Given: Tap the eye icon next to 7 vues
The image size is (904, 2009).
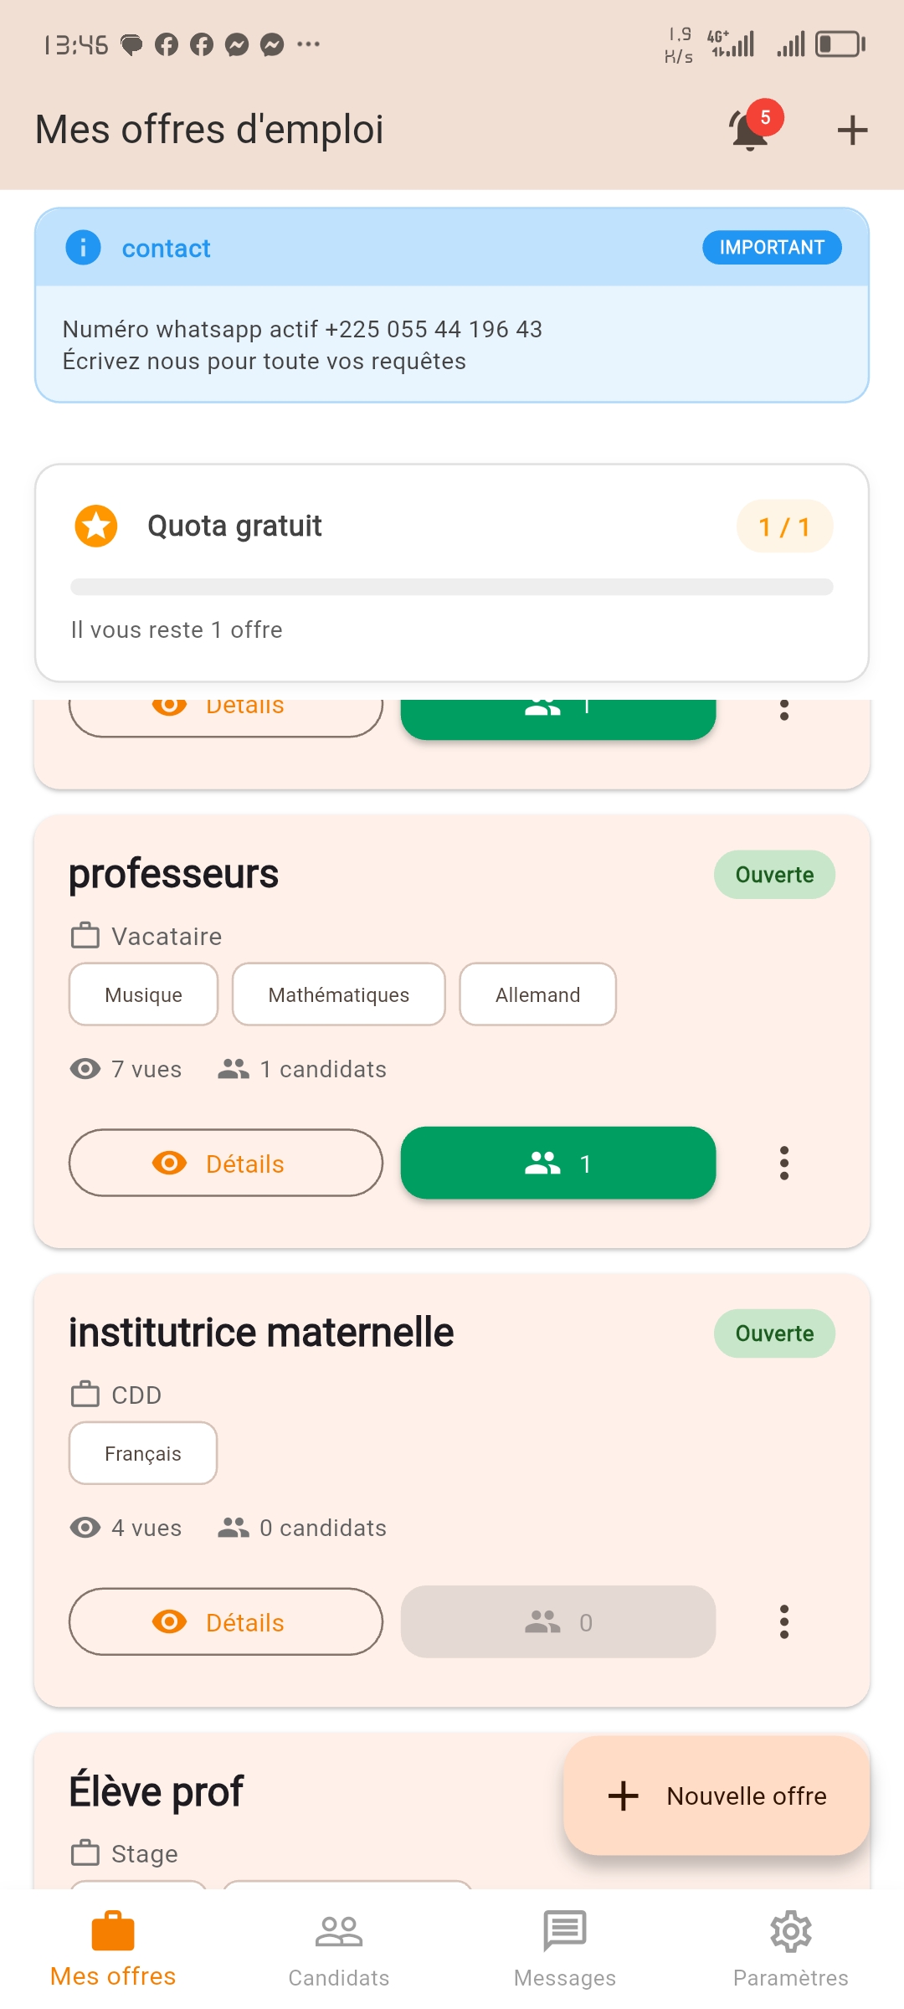Looking at the screenshot, I should pyautogui.click(x=84, y=1068).
